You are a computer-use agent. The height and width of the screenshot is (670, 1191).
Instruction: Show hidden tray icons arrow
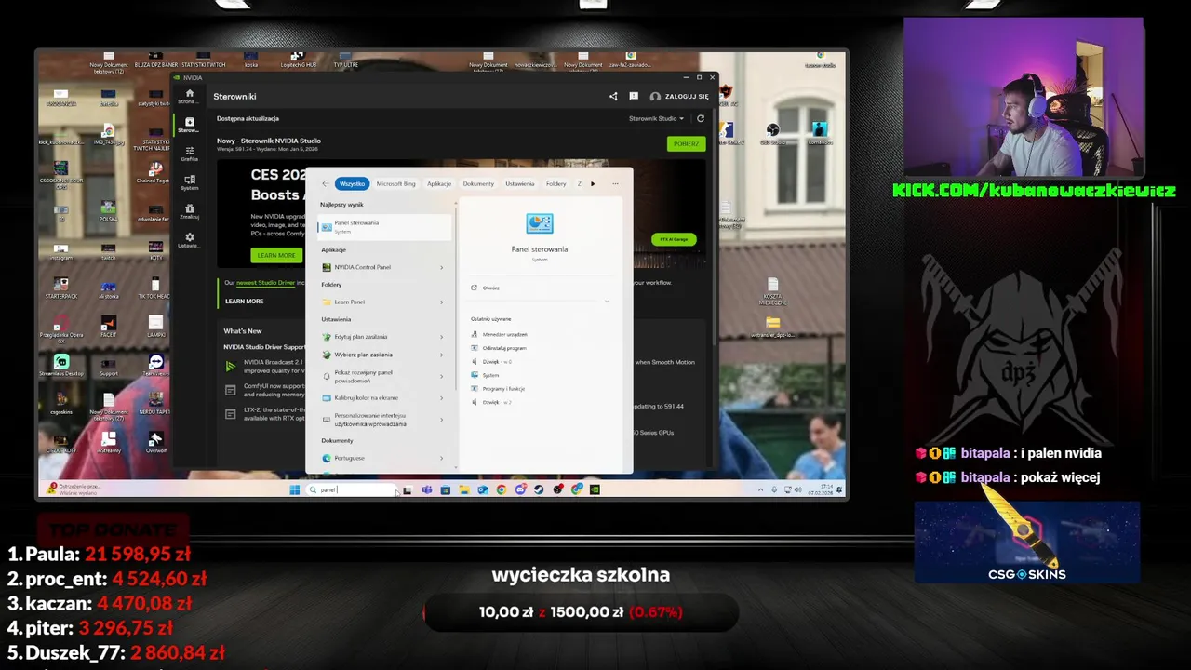pos(761,489)
